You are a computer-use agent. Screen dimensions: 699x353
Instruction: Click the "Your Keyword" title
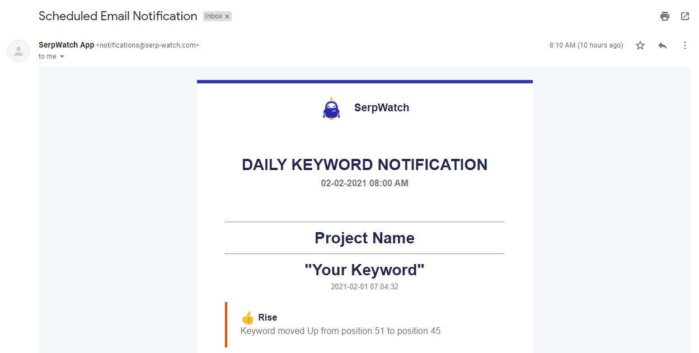point(364,270)
